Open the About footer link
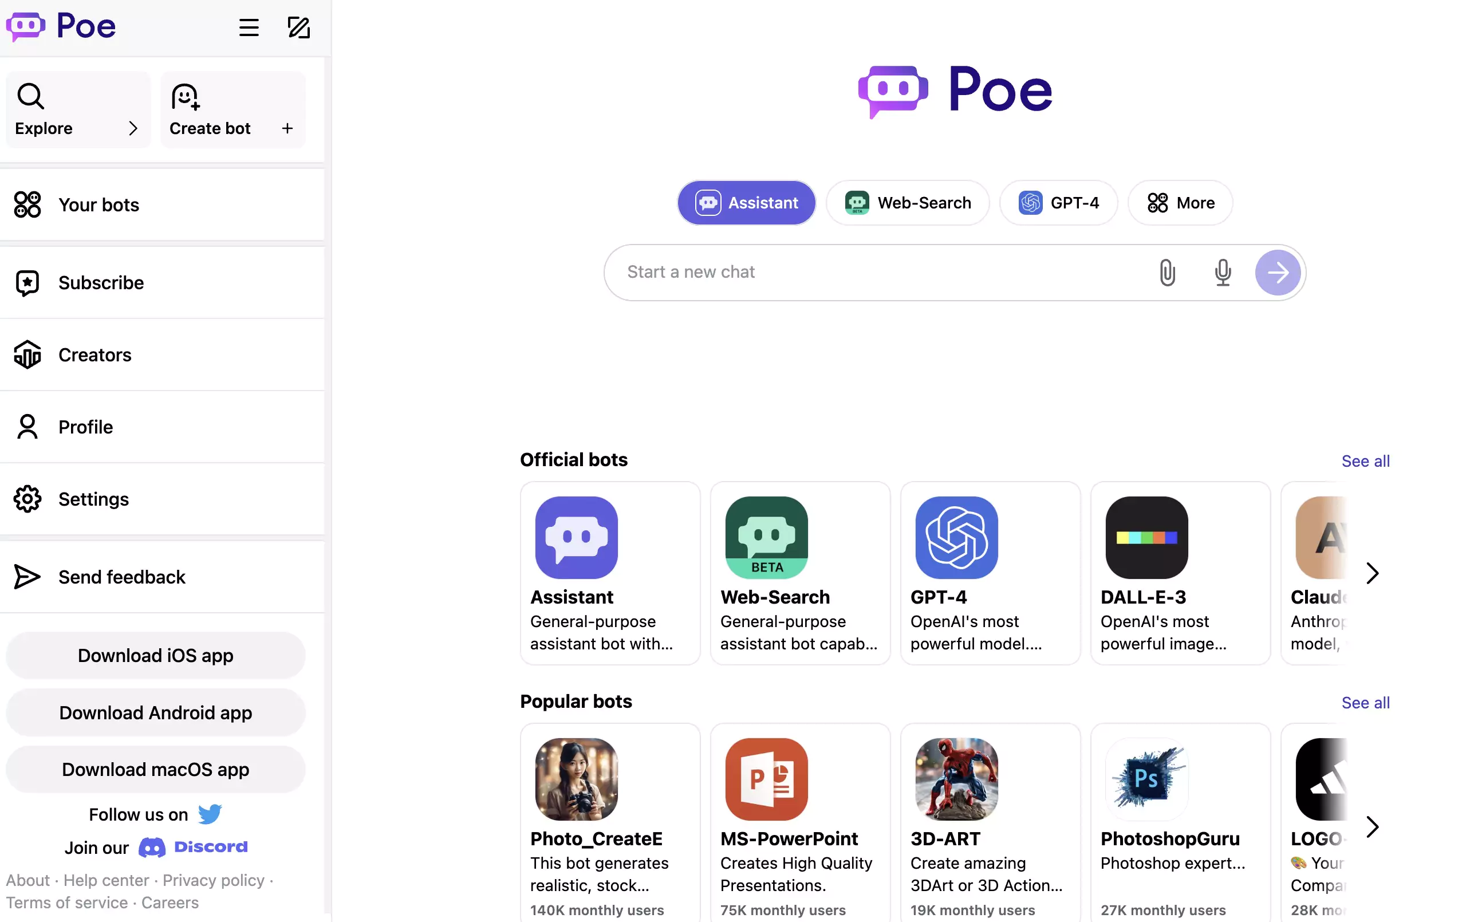The image size is (1466, 922). (x=28, y=881)
